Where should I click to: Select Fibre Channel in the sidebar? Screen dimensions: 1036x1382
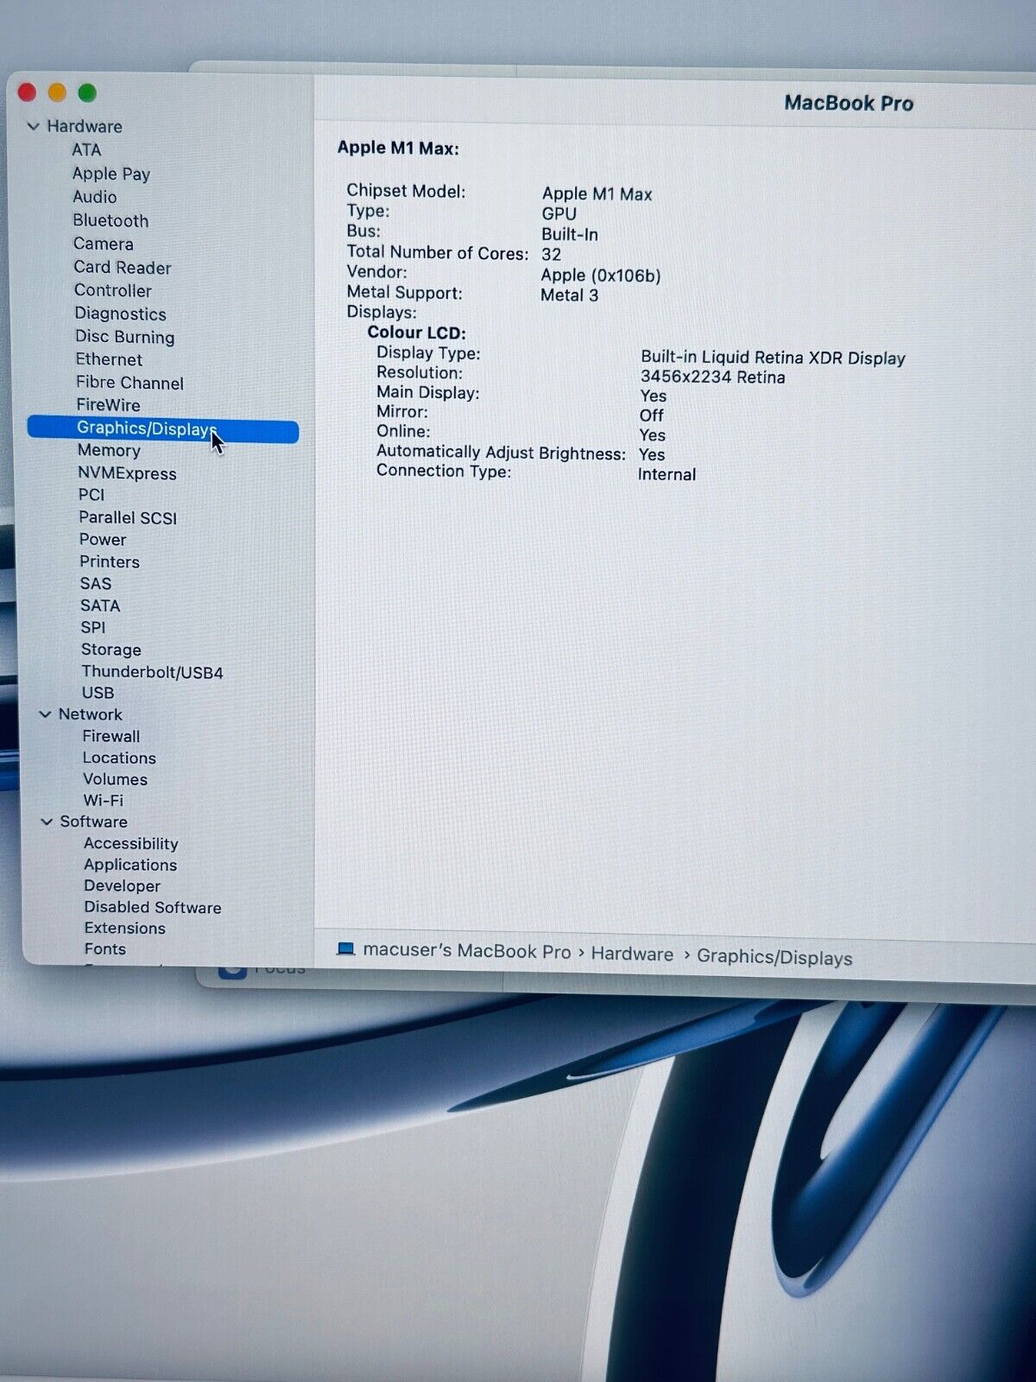129,383
